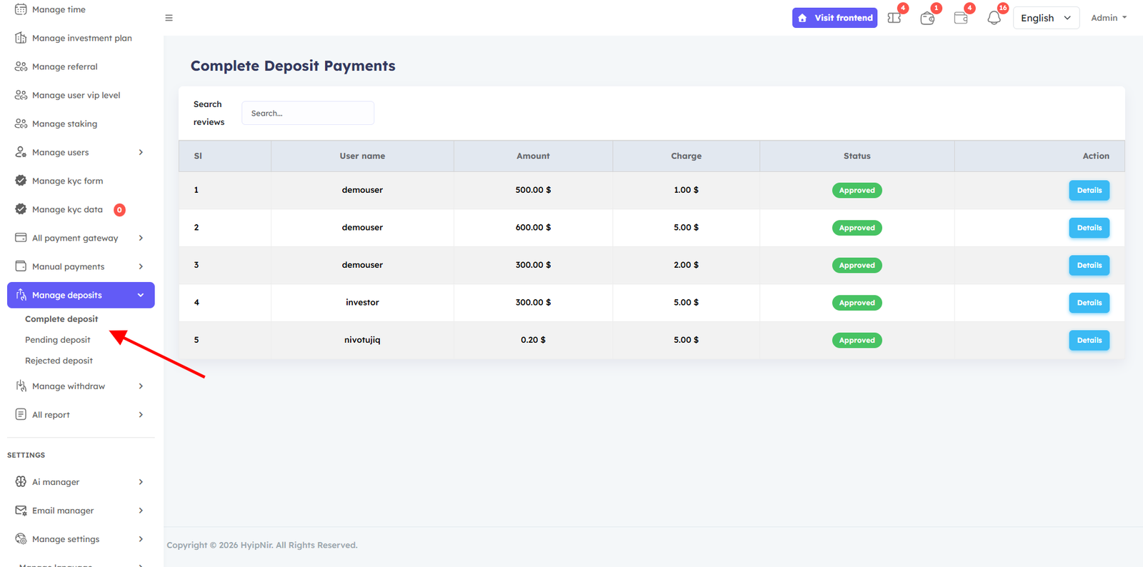Screen dimensions: 1143x567
Task: Open ticket notifications icon with badge 4
Action: (894, 18)
